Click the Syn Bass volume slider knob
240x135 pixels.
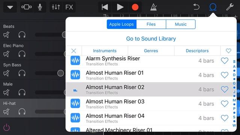61,73
